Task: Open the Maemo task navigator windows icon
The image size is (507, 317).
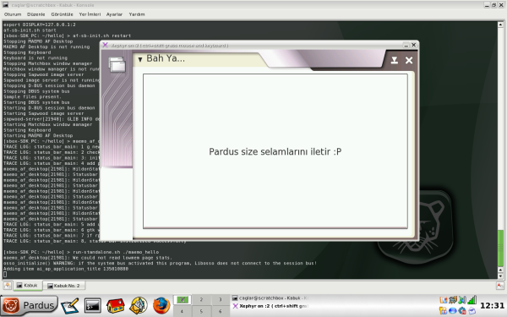Action: [x=117, y=64]
